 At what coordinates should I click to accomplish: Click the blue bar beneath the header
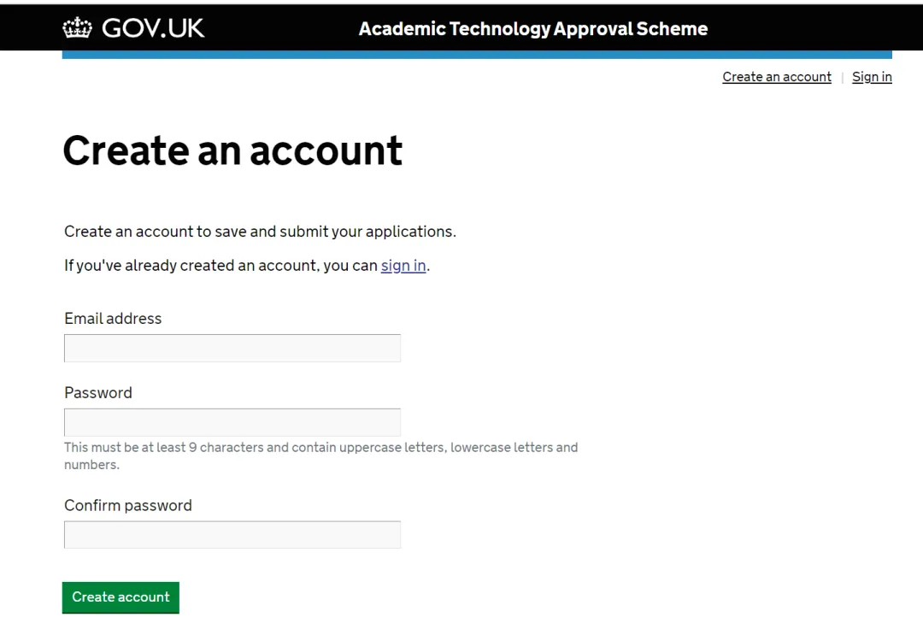(x=477, y=55)
